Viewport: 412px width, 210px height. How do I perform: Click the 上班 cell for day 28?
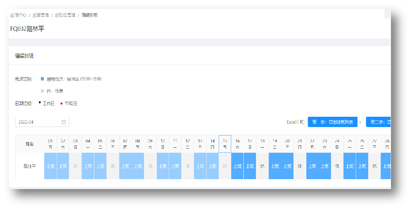tap(386, 166)
